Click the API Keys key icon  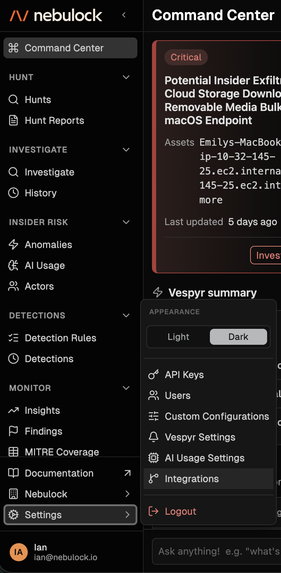pyautogui.click(x=153, y=375)
